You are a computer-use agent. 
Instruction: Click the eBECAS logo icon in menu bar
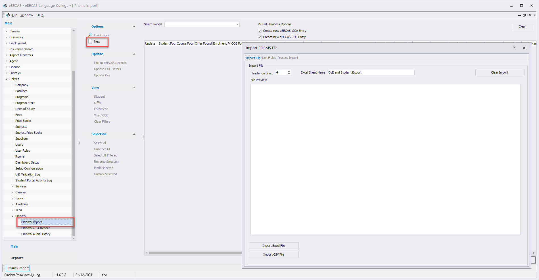(x=8, y=15)
